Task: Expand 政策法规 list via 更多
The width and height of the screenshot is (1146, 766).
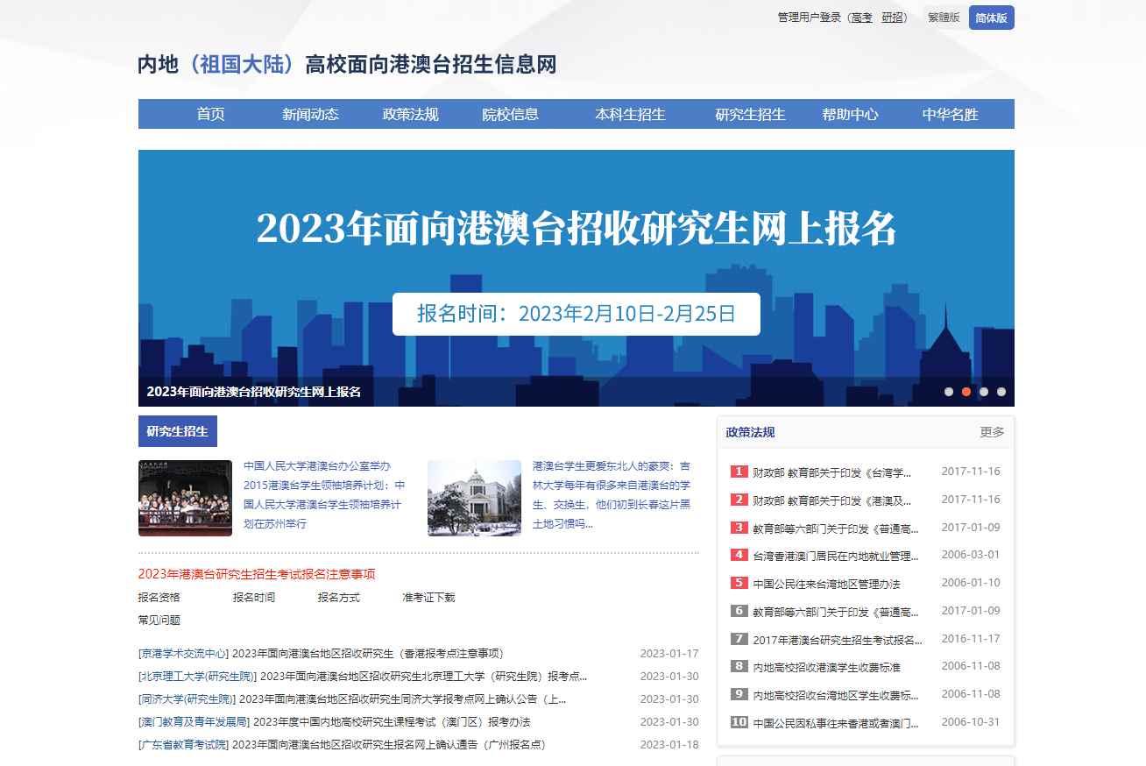Action: [992, 432]
